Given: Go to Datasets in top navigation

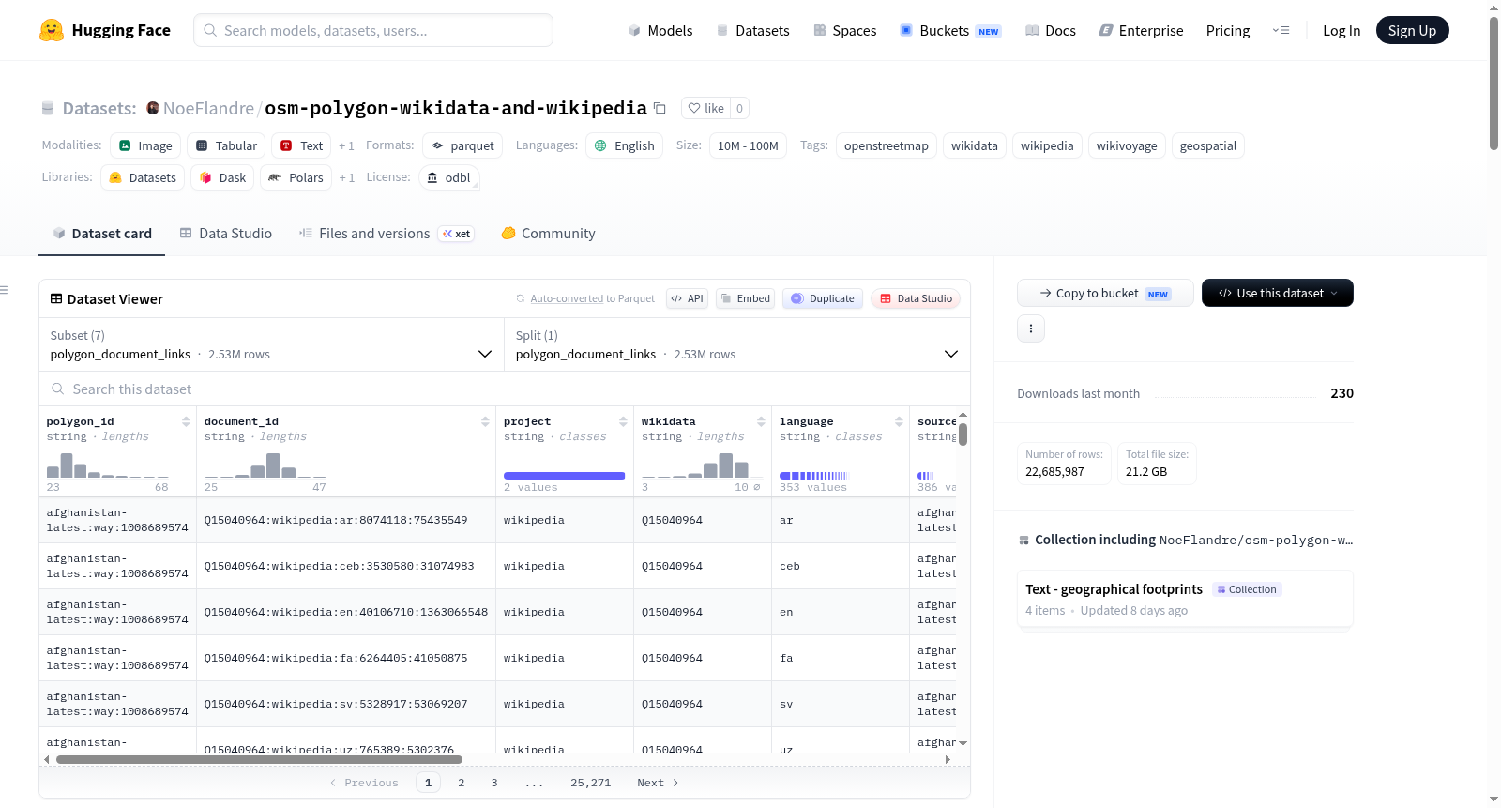Looking at the screenshot, I should (752, 30).
